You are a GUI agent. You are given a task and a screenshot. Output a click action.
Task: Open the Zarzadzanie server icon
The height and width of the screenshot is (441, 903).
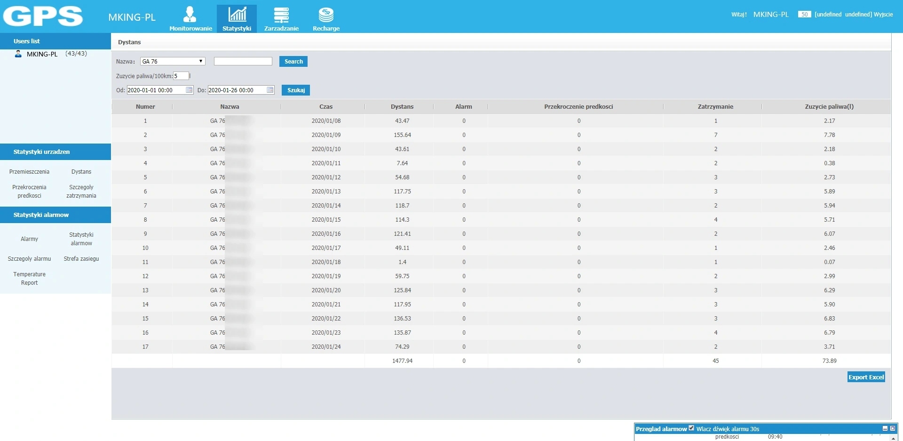pos(281,15)
